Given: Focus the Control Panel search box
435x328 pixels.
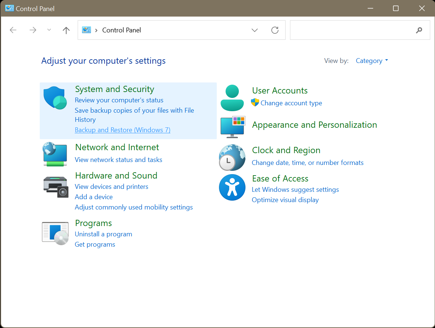Looking at the screenshot, I should click(x=360, y=30).
